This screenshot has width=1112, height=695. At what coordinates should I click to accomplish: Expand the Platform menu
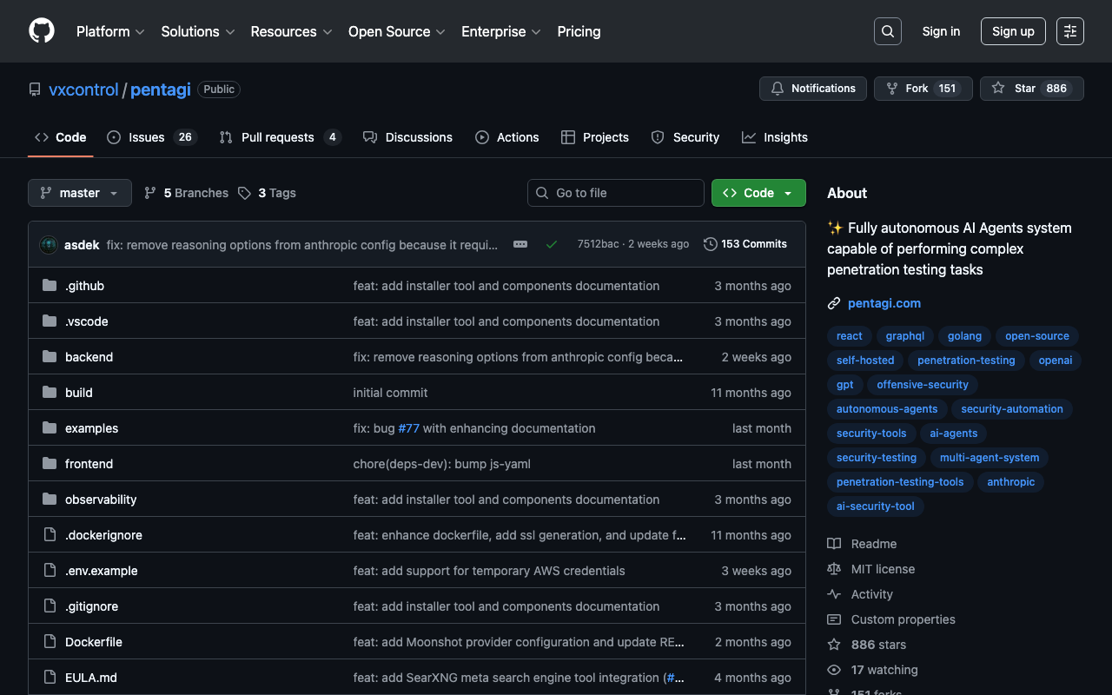coord(110,31)
